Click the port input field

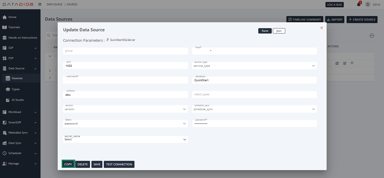(125, 66)
